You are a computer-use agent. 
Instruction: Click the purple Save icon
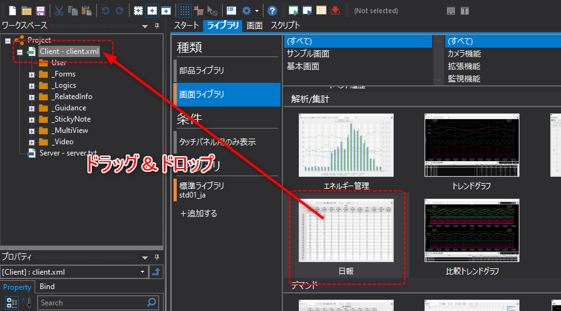coord(40,11)
